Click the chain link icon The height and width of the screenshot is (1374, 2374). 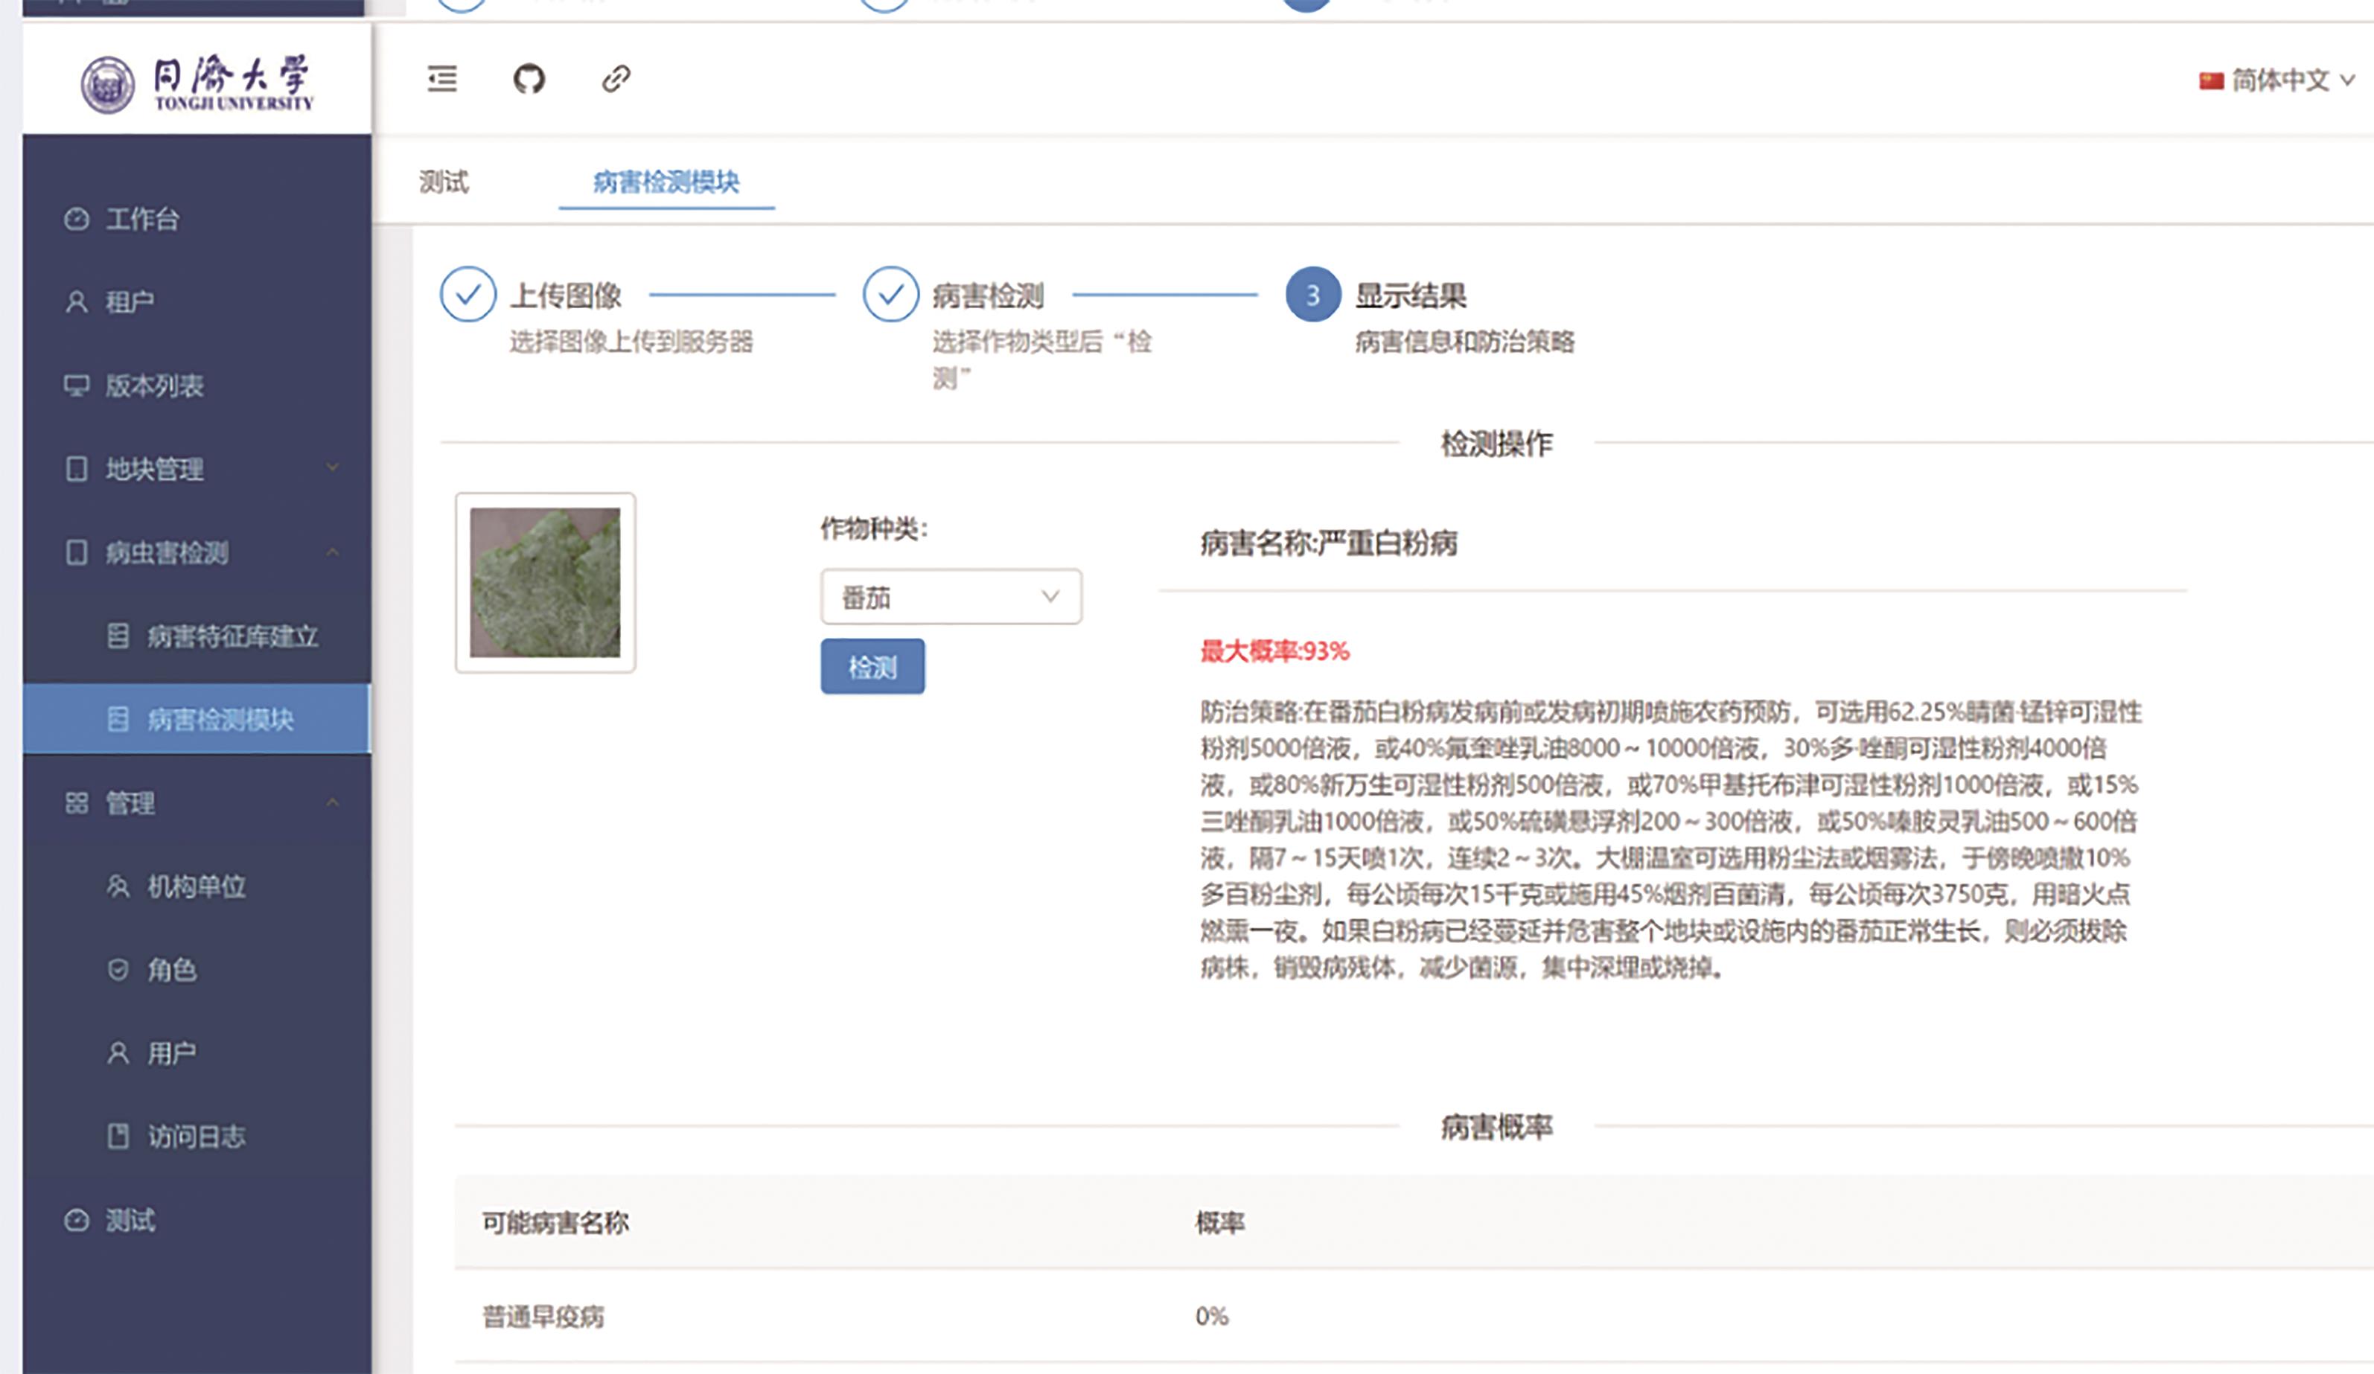tap(616, 79)
